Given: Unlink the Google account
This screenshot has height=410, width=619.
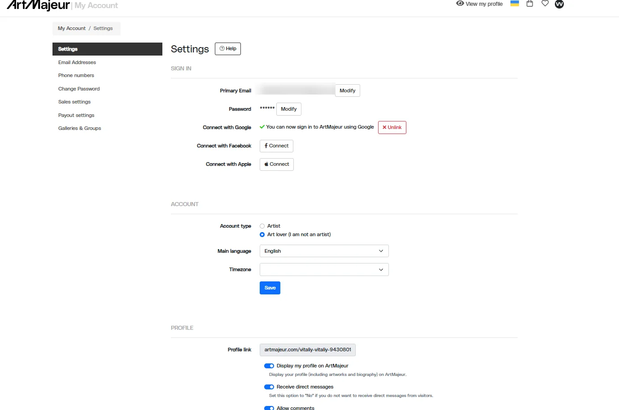Looking at the screenshot, I should click(392, 128).
